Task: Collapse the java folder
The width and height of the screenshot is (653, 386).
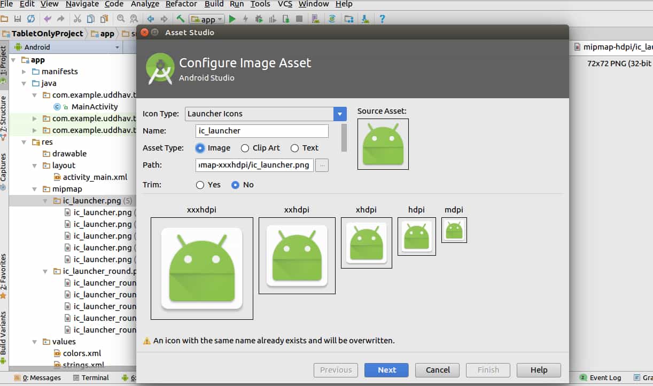Action: [x=24, y=83]
